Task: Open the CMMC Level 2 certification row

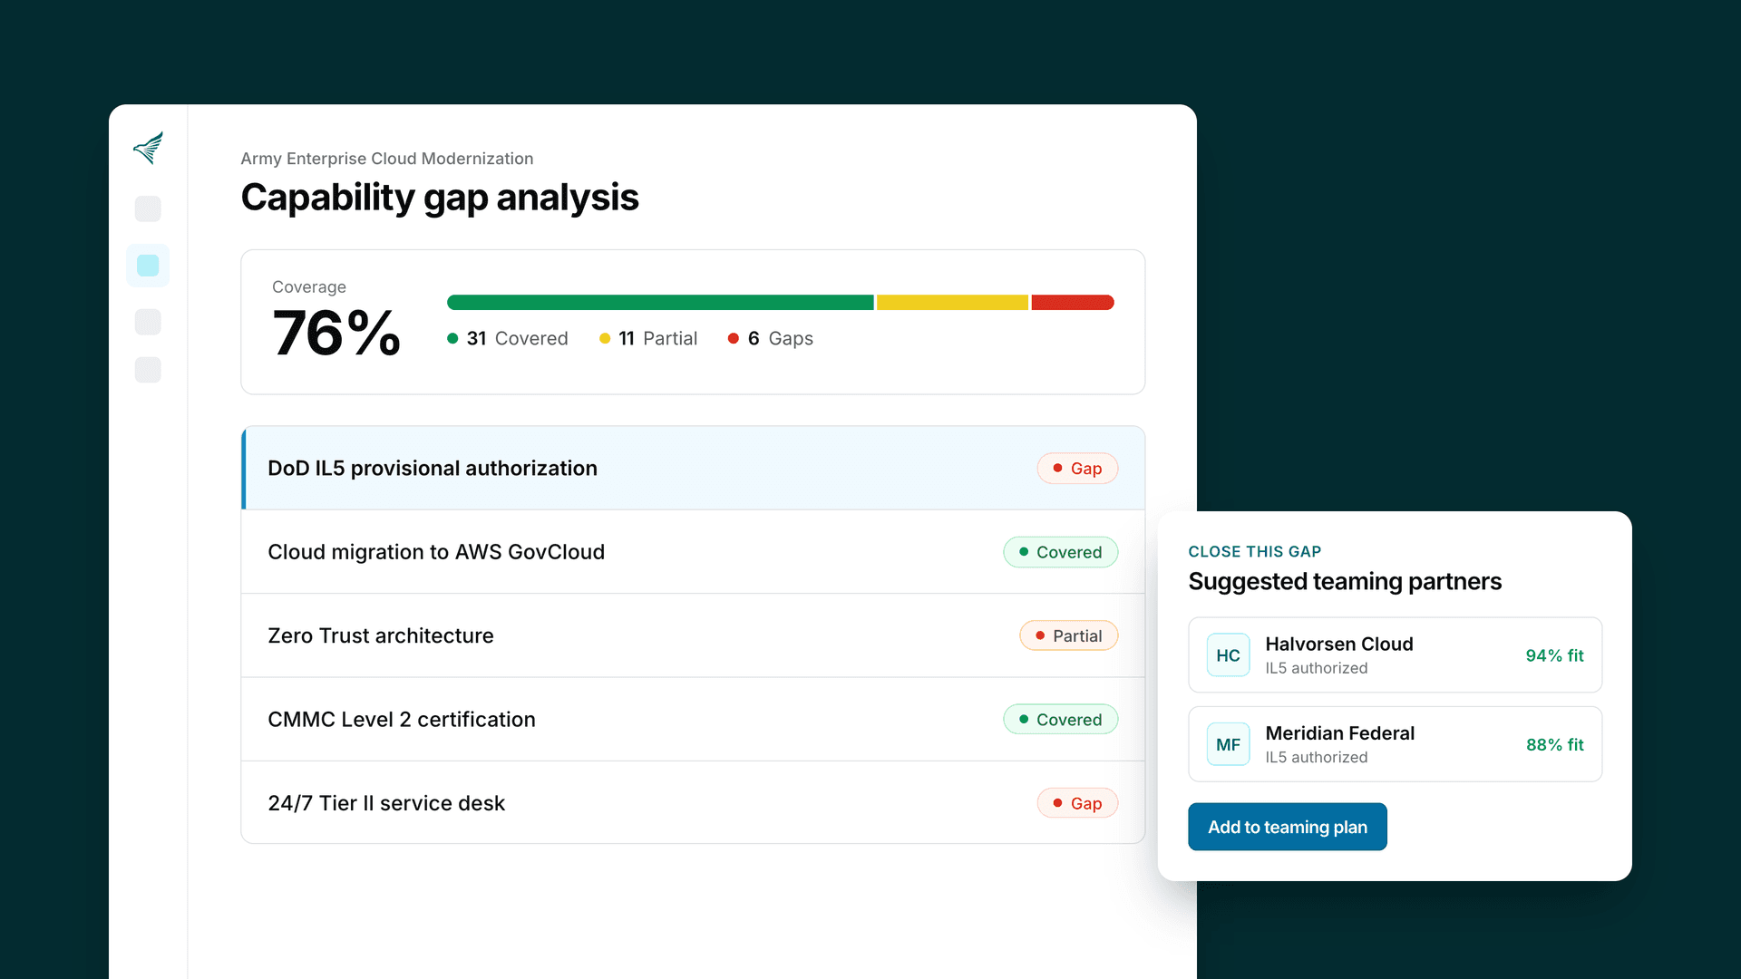Action: tap(694, 719)
